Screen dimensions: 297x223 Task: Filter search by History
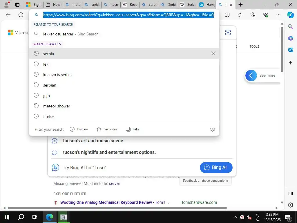tap(79, 129)
